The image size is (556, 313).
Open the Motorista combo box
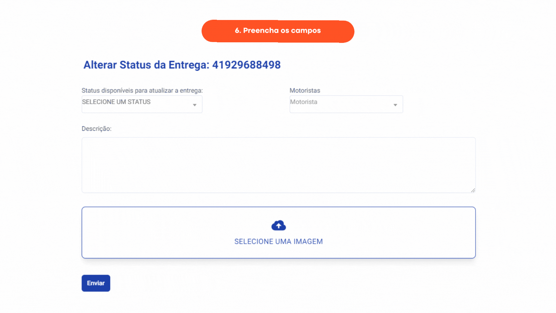[346, 104]
